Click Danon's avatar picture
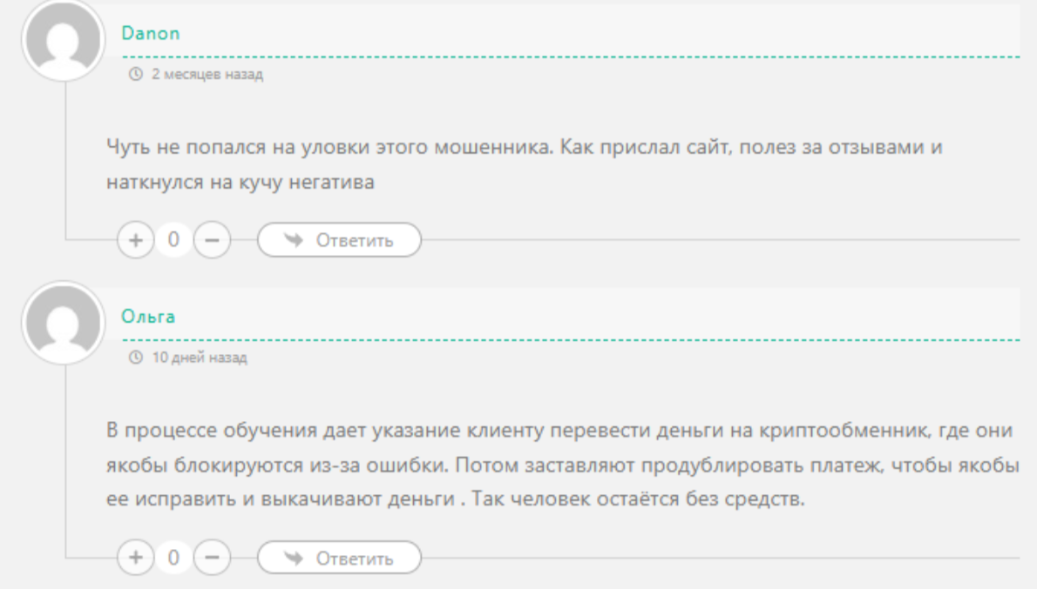This screenshot has height=589, width=1037. pos(64,40)
